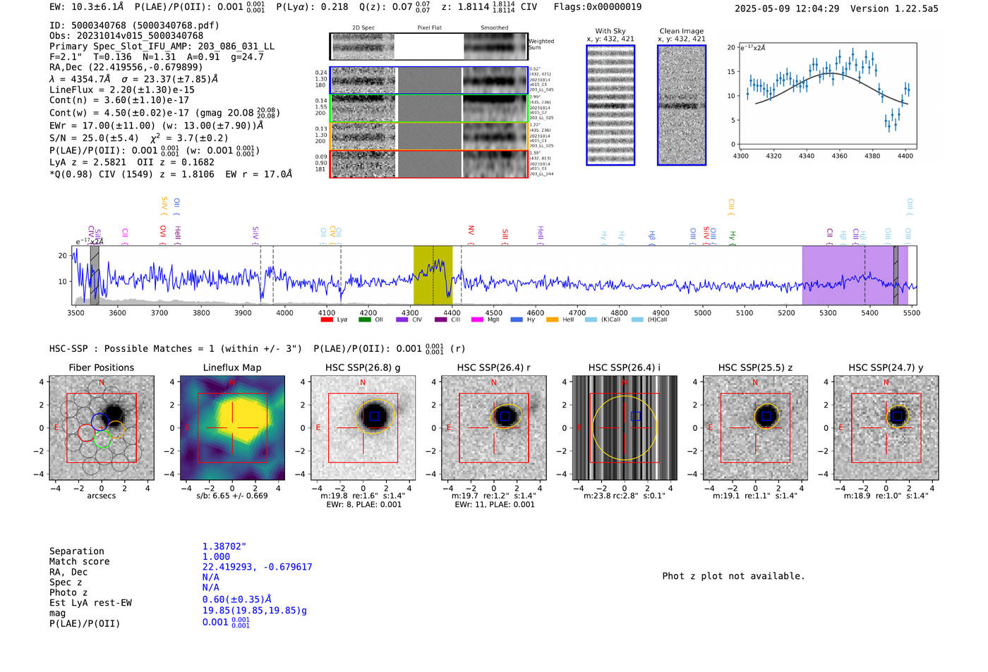Click the Est LyA rest-EW 0.60 value
988x672 pixels.
coord(237,600)
